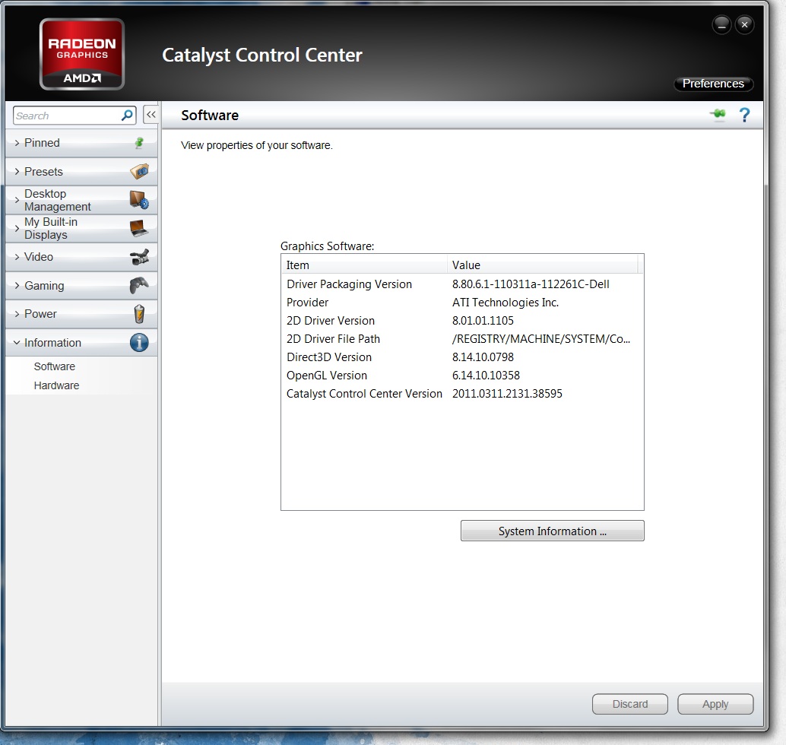Select value 8.80.6.1-110311a-112261C-Dell

[x=531, y=284]
